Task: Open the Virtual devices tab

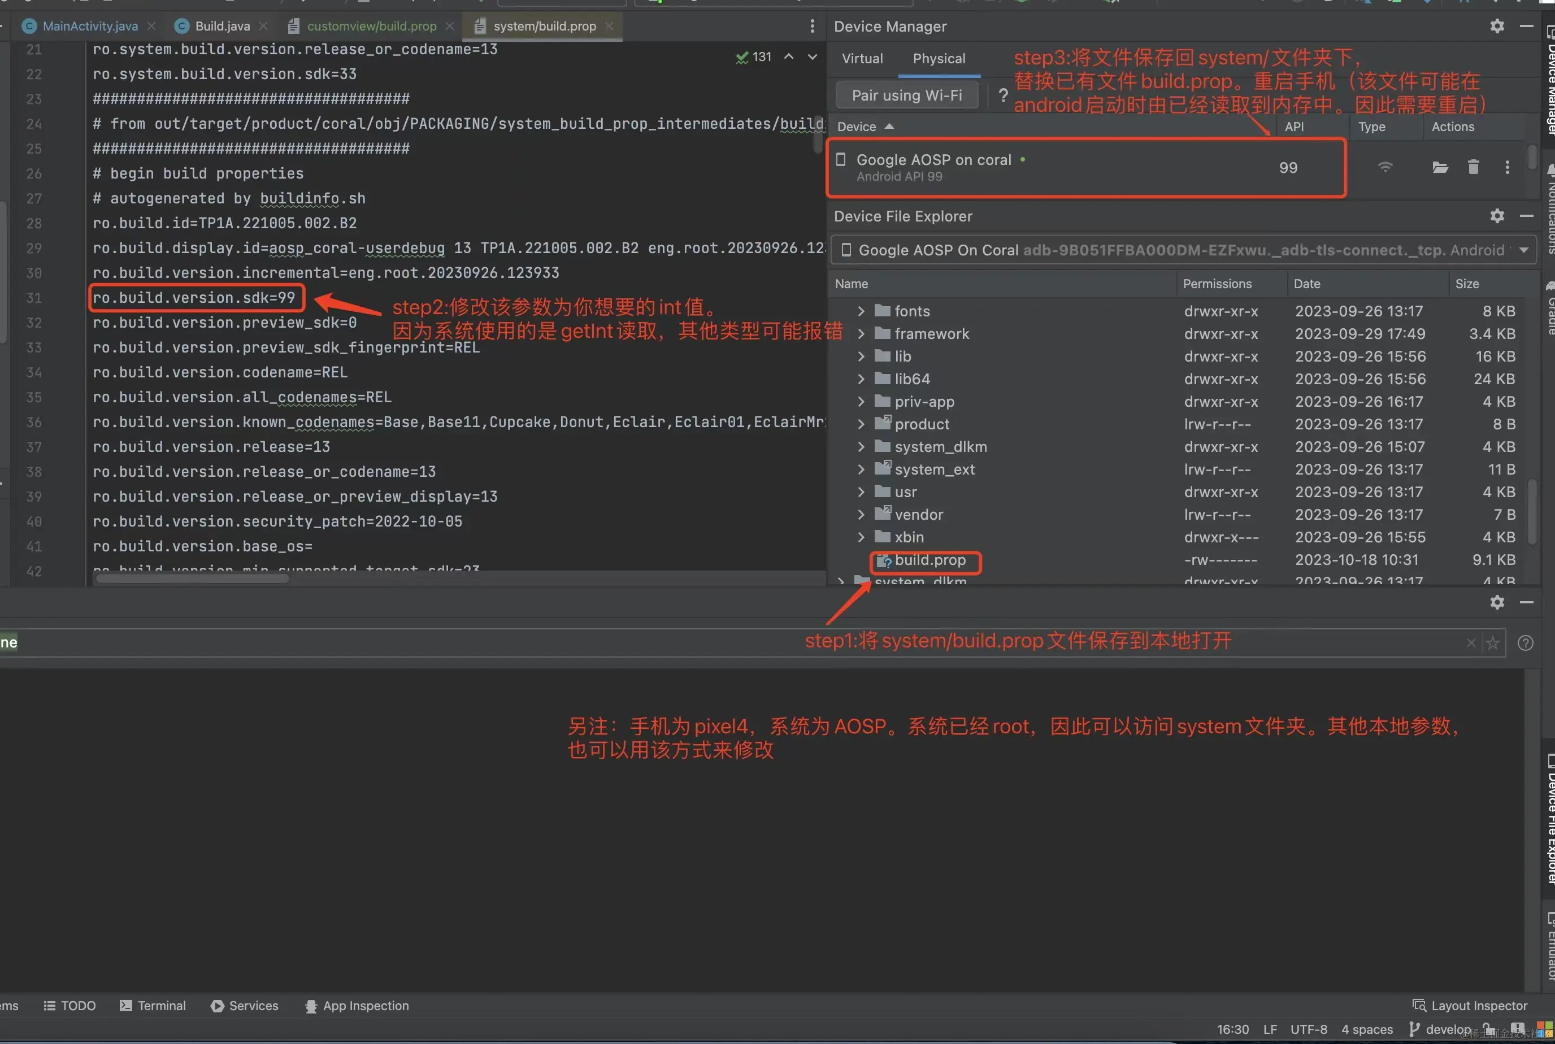Action: pyautogui.click(x=862, y=59)
